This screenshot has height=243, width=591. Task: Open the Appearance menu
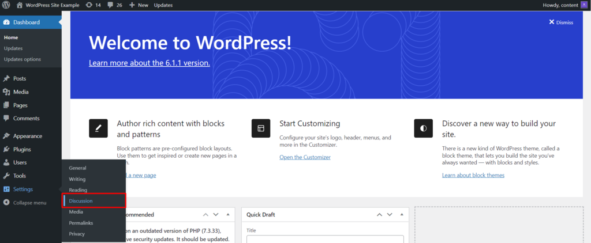click(28, 136)
